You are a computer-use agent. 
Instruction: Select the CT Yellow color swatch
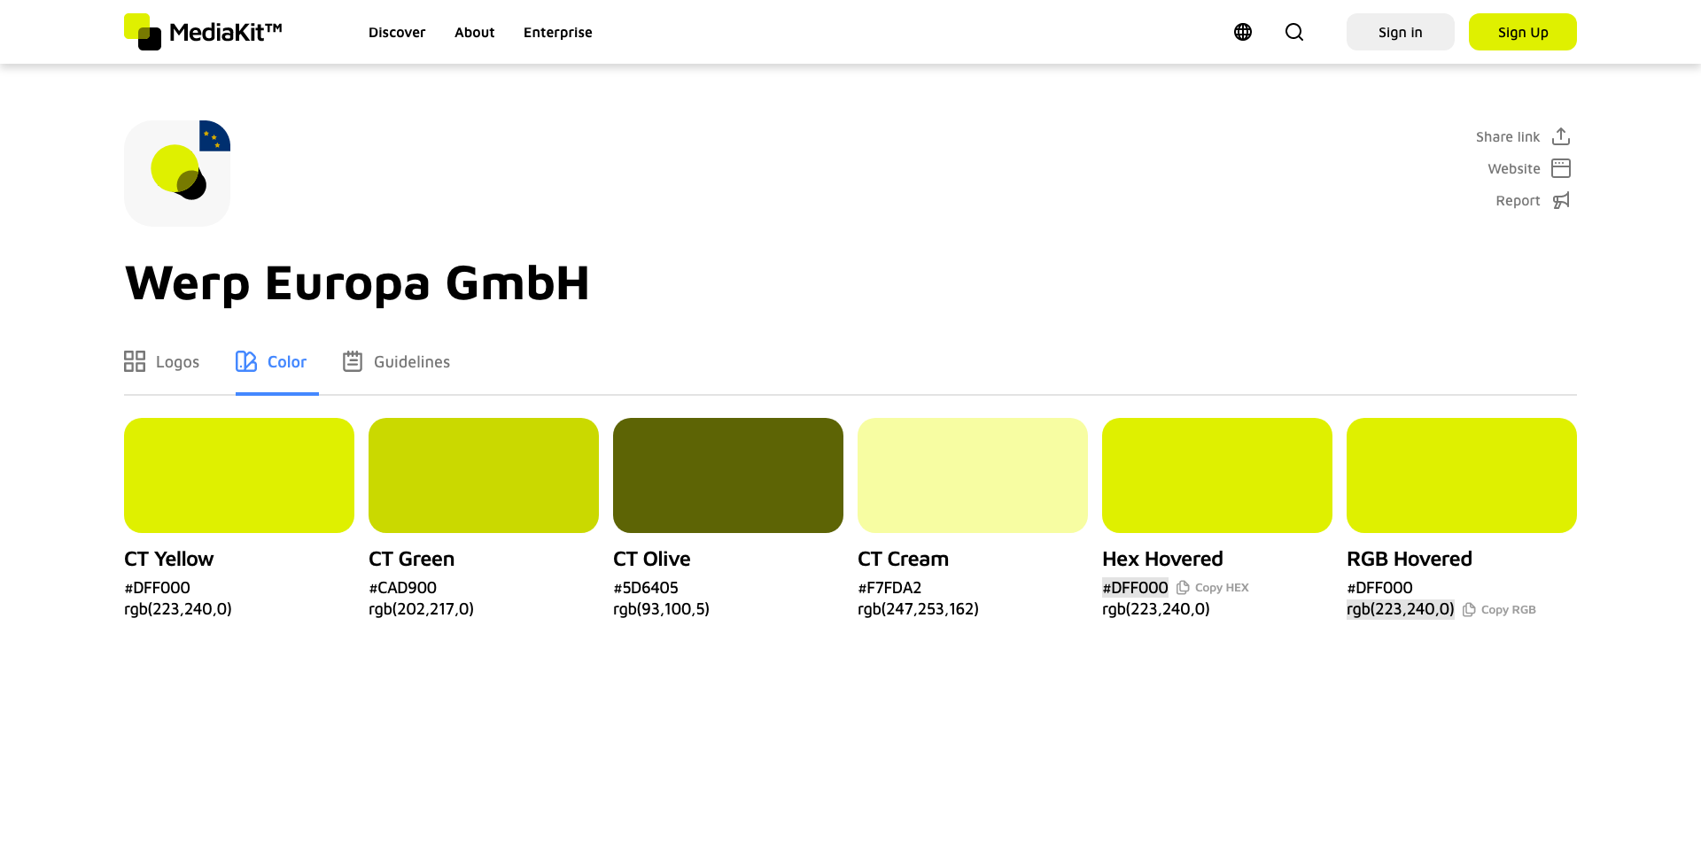[239, 475]
